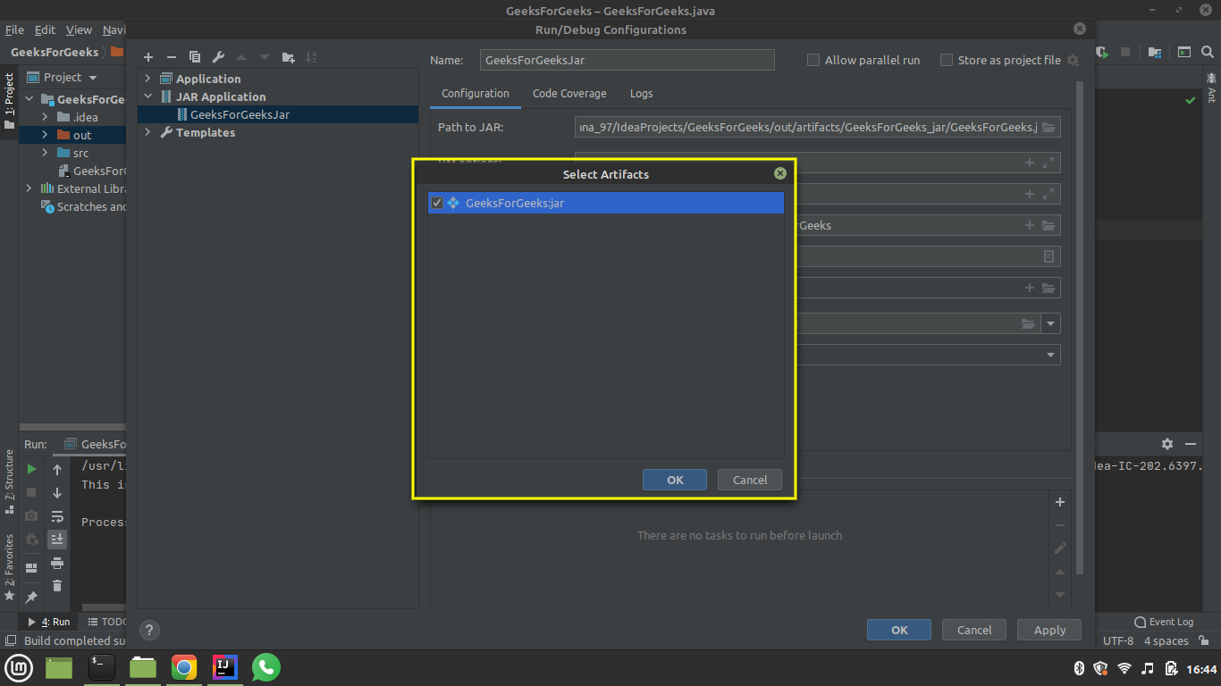Image resolution: width=1221 pixels, height=686 pixels.
Task: Open WhatsApp from the taskbar
Action: coord(266,667)
